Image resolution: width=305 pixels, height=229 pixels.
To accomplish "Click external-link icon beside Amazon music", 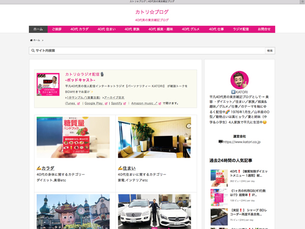I will coord(160,104).
